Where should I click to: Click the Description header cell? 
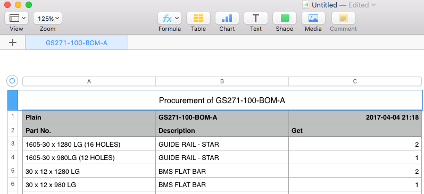pos(222,131)
